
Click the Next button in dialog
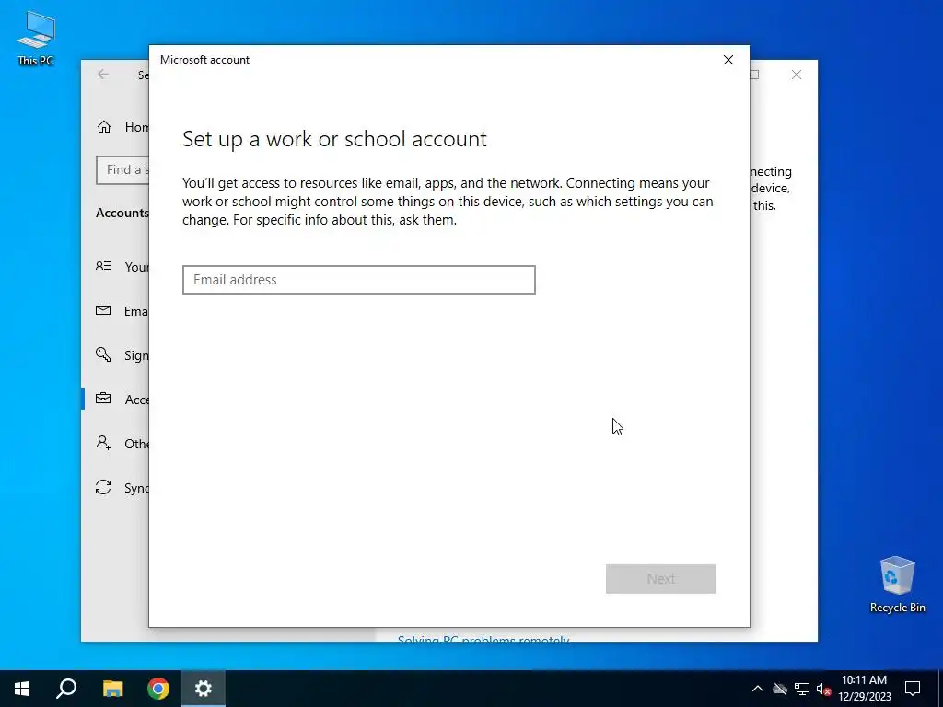[660, 578]
